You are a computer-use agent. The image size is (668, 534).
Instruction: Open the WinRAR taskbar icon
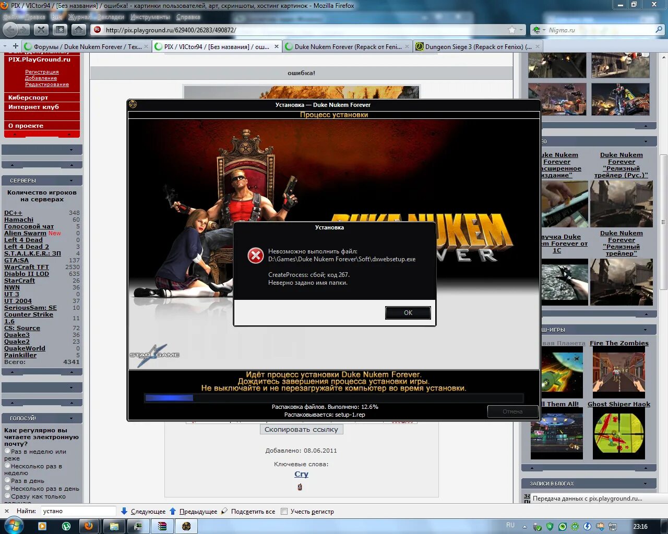coord(162,526)
